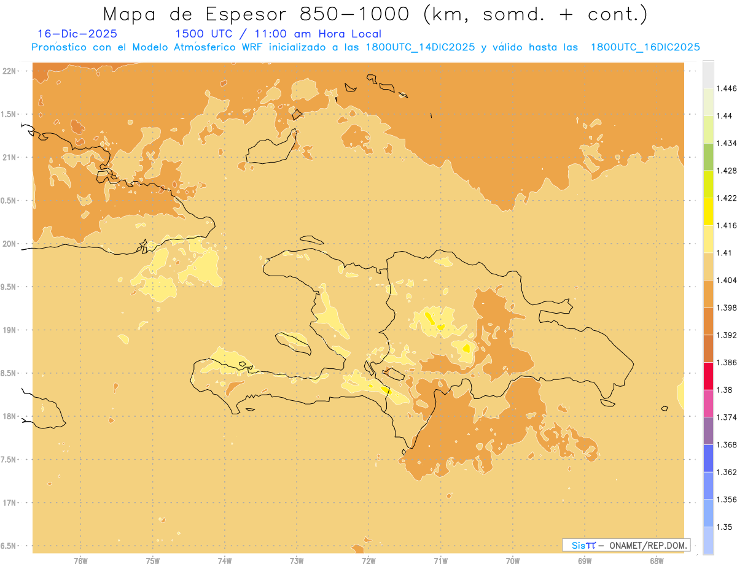Click the legend value "1.368"

(728, 444)
